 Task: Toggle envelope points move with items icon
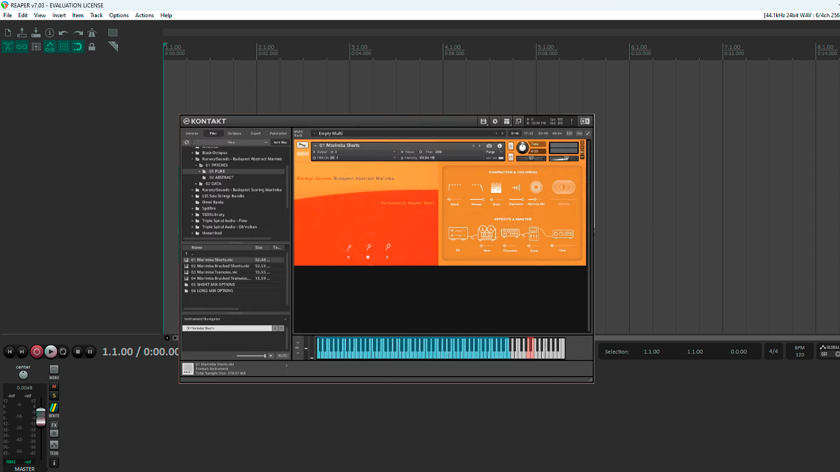pos(50,47)
